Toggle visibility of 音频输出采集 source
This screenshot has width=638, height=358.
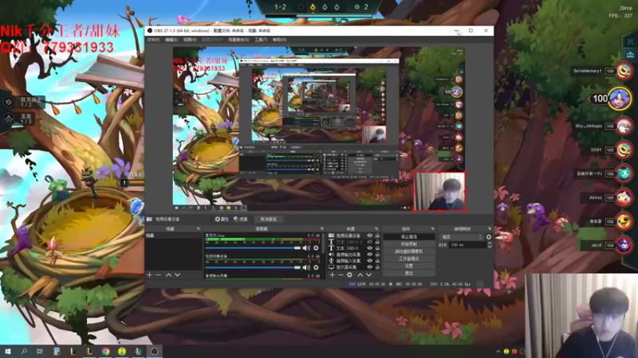(370, 255)
